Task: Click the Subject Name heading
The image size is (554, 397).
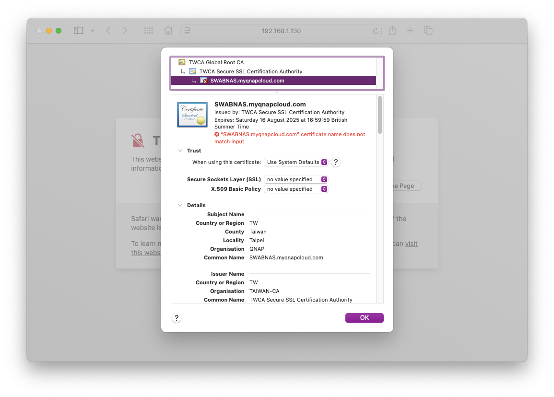Action: (226, 214)
